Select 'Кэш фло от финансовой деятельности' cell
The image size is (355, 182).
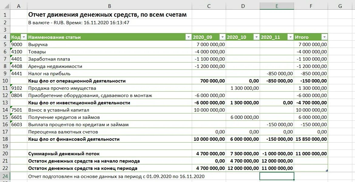click(110, 139)
